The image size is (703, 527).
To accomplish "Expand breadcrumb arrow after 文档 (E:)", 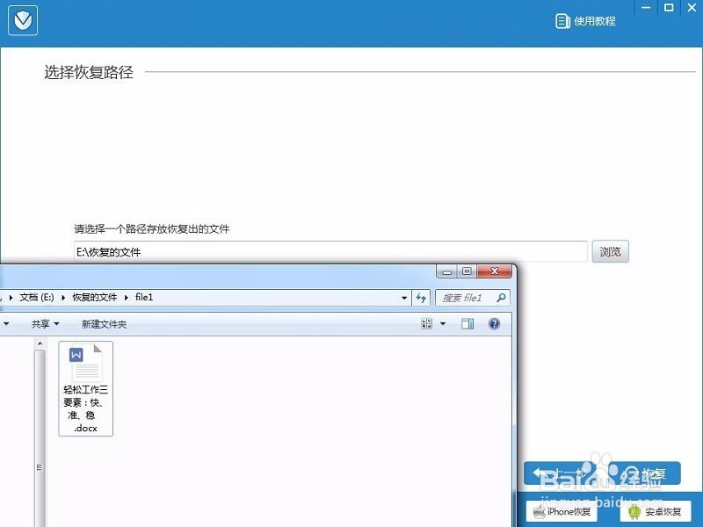I will [63, 298].
